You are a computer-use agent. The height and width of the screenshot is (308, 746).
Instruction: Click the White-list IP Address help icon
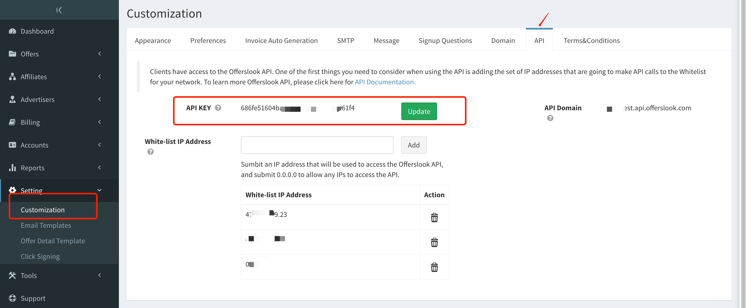[x=150, y=152]
